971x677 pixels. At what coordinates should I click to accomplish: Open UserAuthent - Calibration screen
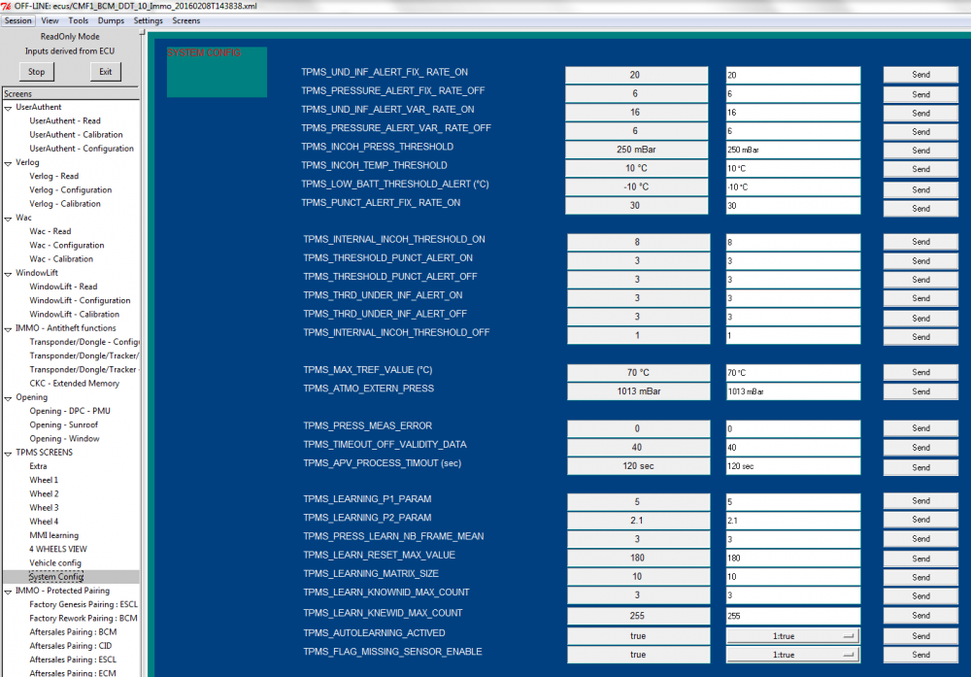pos(76,134)
